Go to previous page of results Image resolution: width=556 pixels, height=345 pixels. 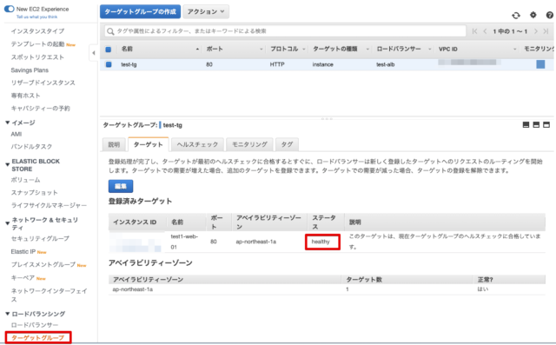click(x=485, y=31)
